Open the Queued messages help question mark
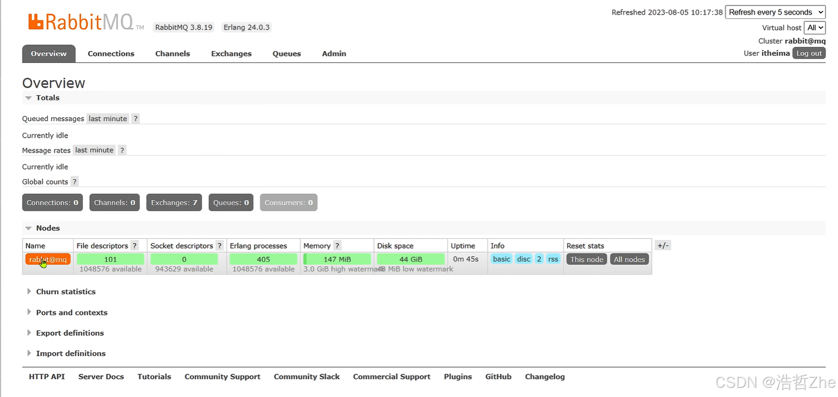The height and width of the screenshot is (397, 838). click(x=136, y=119)
